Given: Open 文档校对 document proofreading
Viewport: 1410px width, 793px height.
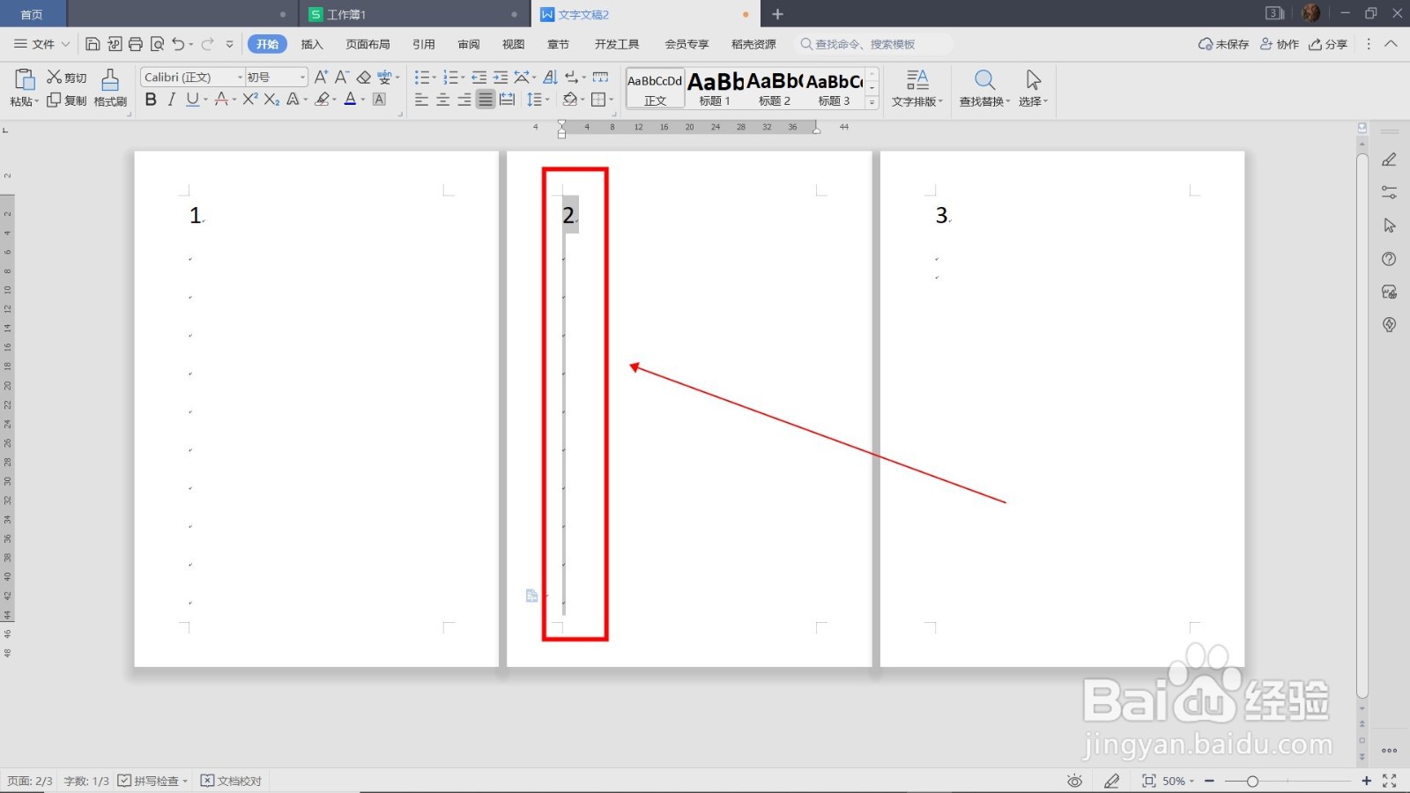Looking at the screenshot, I should [x=231, y=781].
